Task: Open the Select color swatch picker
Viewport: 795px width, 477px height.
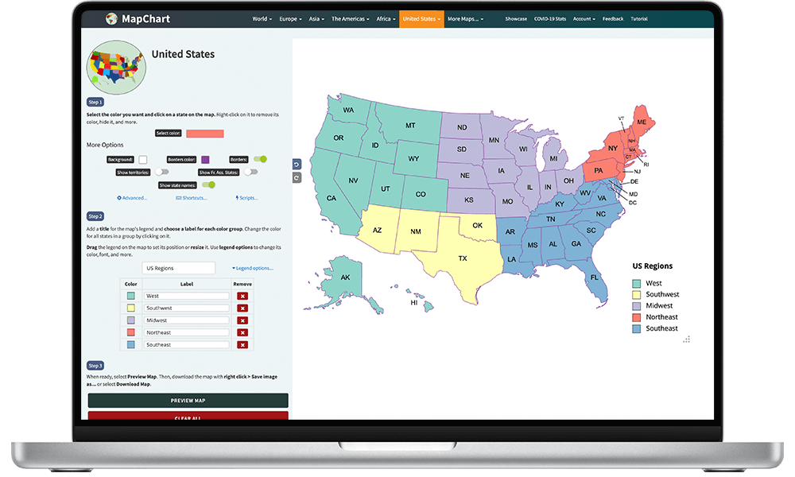Action: coord(205,134)
